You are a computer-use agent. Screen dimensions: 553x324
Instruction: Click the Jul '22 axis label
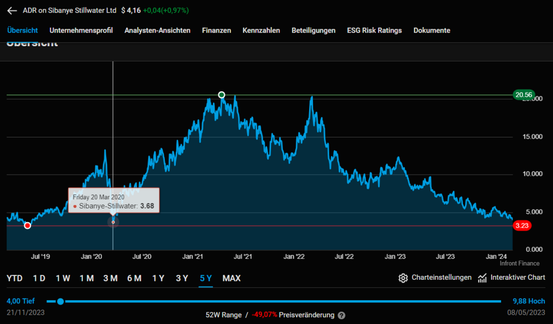point(344,257)
